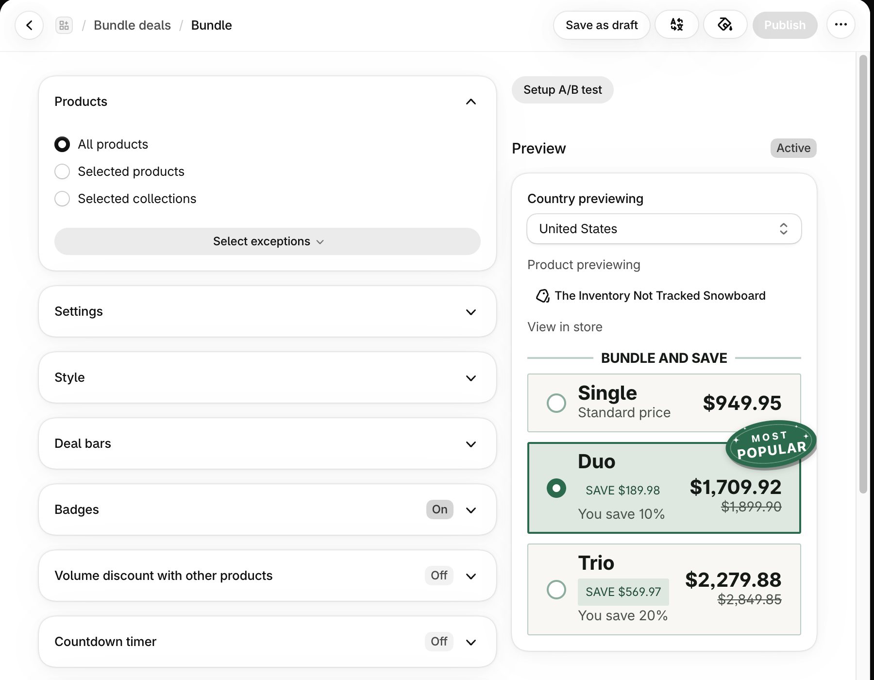Click the Active status badge
The width and height of the screenshot is (874, 680).
click(x=793, y=148)
